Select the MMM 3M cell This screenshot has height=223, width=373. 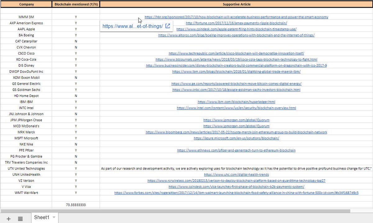tap(26, 17)
